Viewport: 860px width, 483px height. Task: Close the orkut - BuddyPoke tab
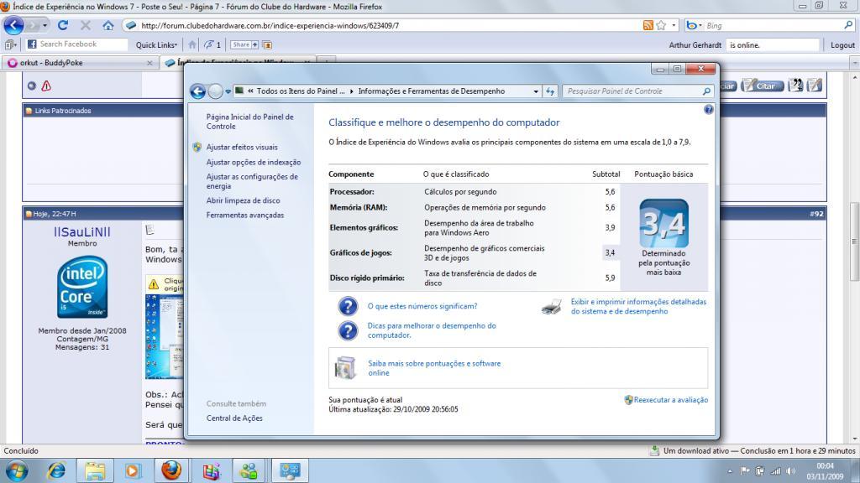pyautogui.click(x=149, y=63)
